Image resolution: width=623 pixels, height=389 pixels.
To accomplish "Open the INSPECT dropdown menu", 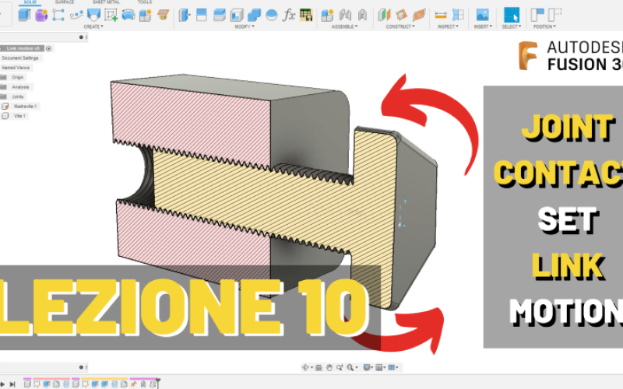I will (x=448, y=26).
